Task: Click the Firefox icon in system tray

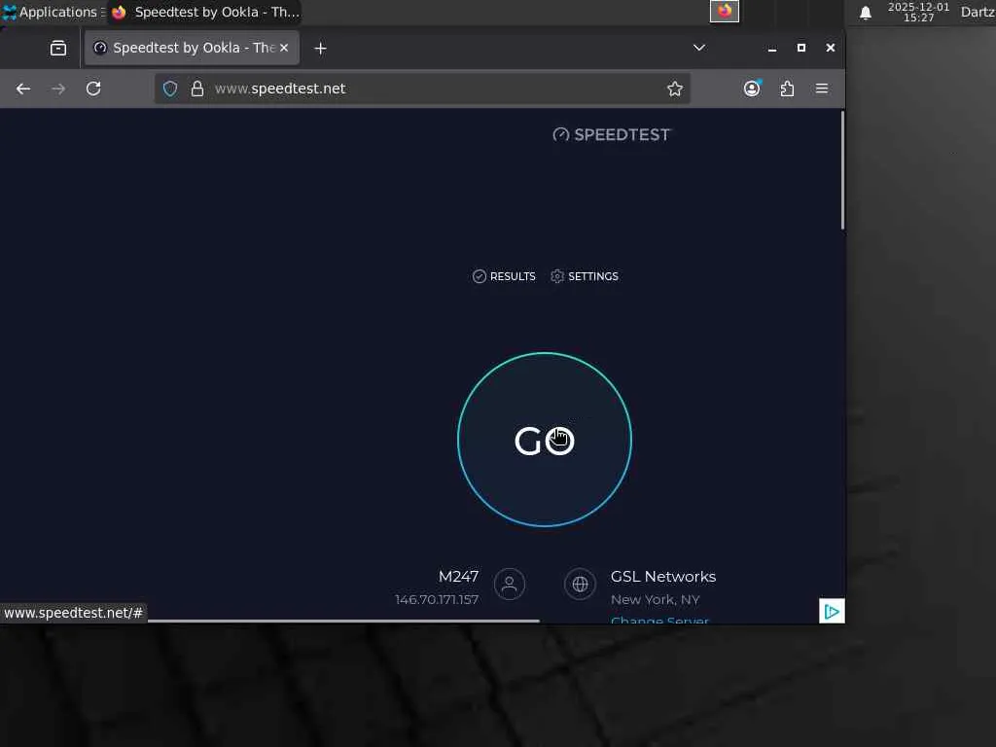Action: [x=724, y=12]
